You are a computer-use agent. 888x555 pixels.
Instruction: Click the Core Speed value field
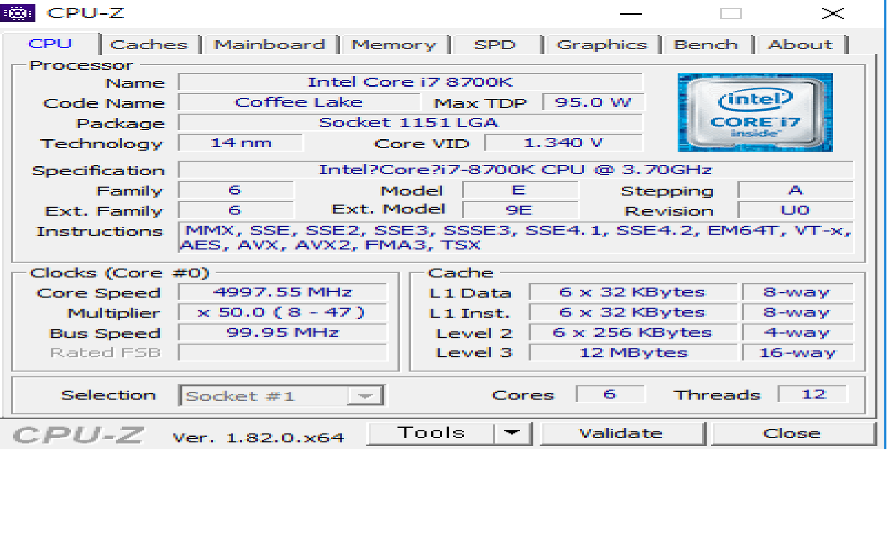(x=282, y=292)
